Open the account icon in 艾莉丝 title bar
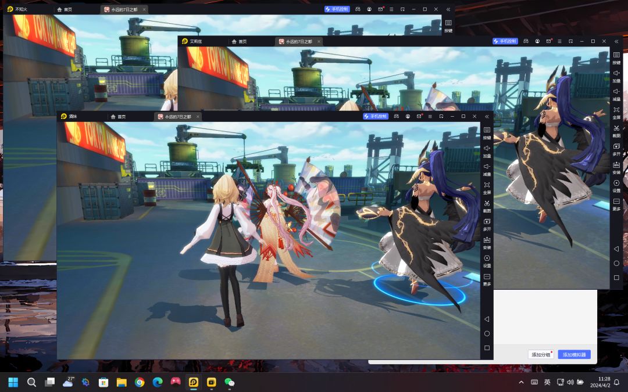Image resolution: width=628 pixels, height=392 pixels. coord(537,41)
